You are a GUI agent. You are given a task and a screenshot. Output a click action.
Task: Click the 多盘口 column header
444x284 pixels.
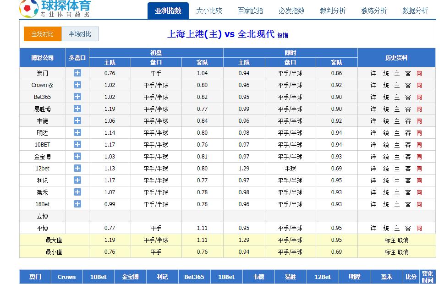[77, 58]
